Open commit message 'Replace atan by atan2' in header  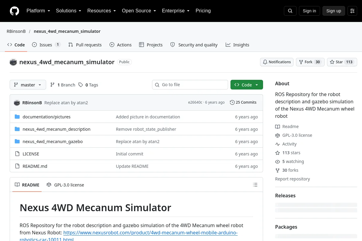point(66,103)
